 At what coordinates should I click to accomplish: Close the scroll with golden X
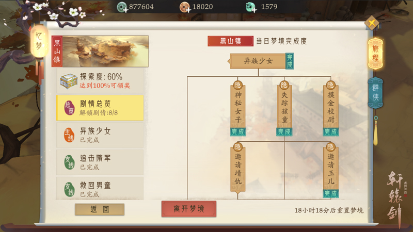tap(372, 23)
